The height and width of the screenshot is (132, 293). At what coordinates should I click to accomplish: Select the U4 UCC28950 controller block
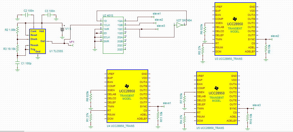tap(127, 96)
